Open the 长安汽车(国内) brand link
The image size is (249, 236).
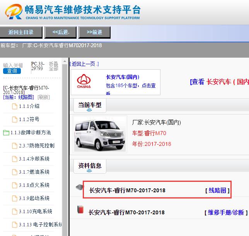[x=123, y=77]
